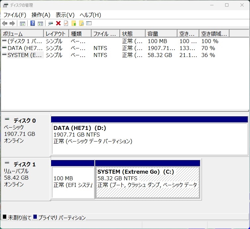Click the ディスク 0 drive icon
The width and height of the screenshot is (250, 229).
coord(7,119)
